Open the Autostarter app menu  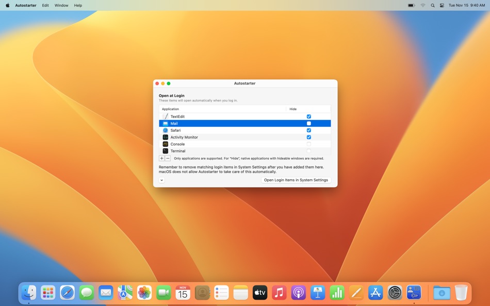[x=26, y=5]
